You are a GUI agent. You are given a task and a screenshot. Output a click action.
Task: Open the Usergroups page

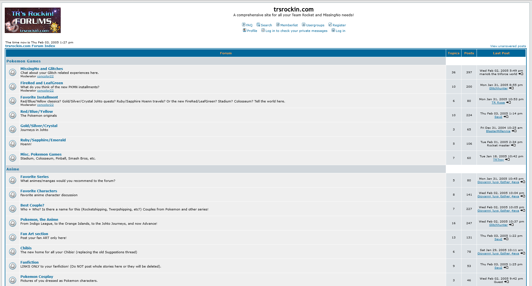tap(315, 25)
